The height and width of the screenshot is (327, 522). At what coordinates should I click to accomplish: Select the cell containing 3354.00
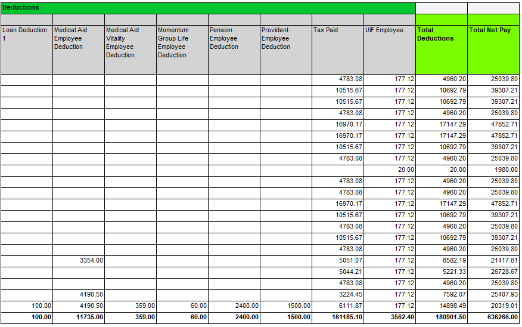click(x=78, y=261)
